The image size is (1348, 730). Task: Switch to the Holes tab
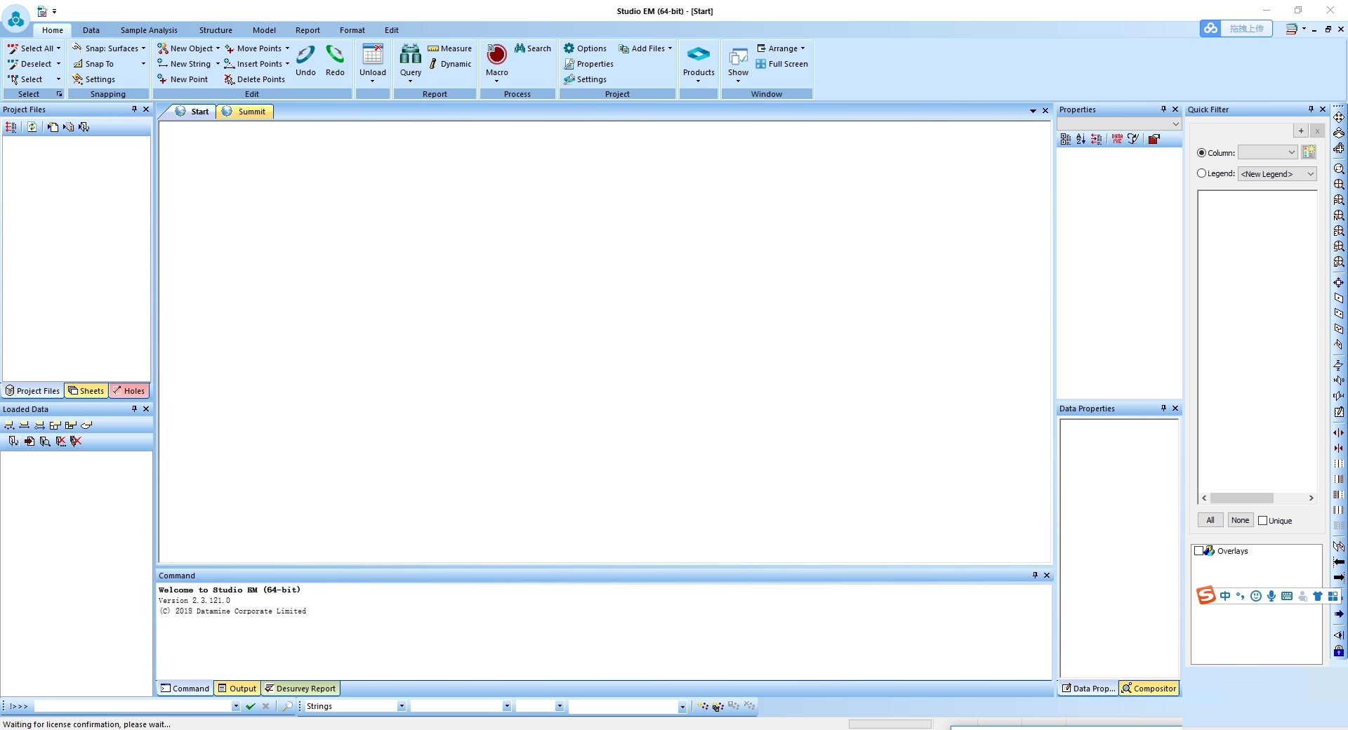tap(129, 391)
